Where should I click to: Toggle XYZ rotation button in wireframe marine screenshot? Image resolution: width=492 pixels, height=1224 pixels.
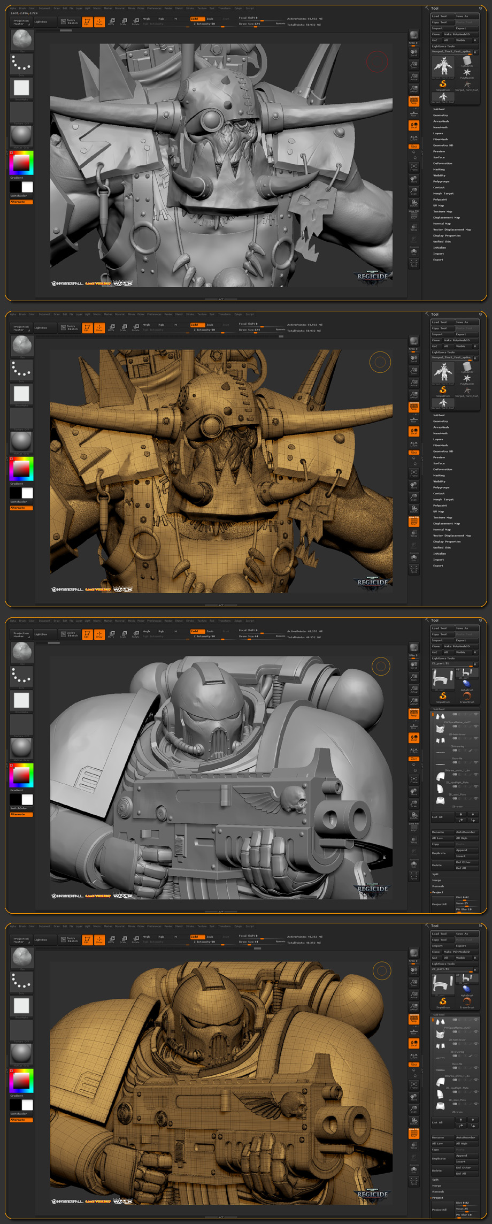click(414, 1065)
